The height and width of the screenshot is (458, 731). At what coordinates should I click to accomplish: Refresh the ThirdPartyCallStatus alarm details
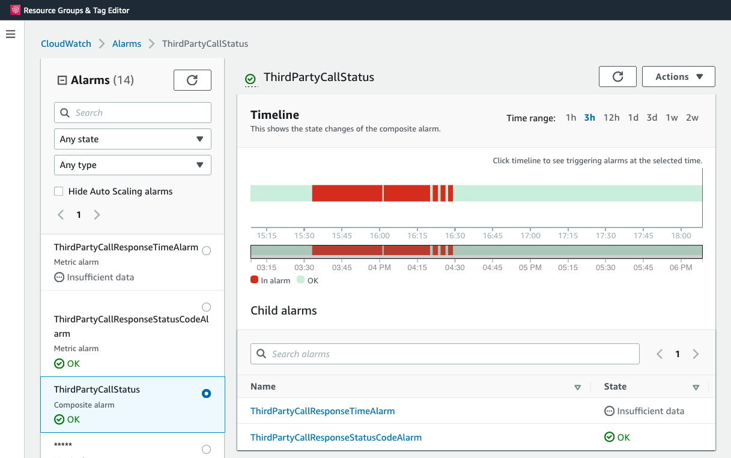click(617, 76)
